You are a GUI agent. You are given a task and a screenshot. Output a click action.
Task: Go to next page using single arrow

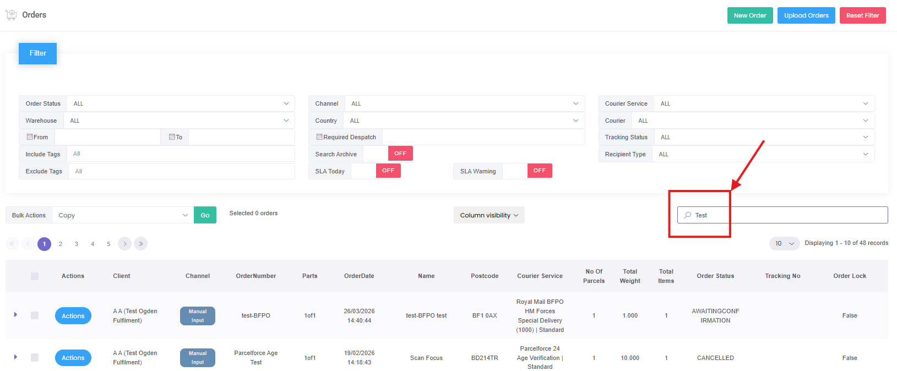[x=125, y=244]
